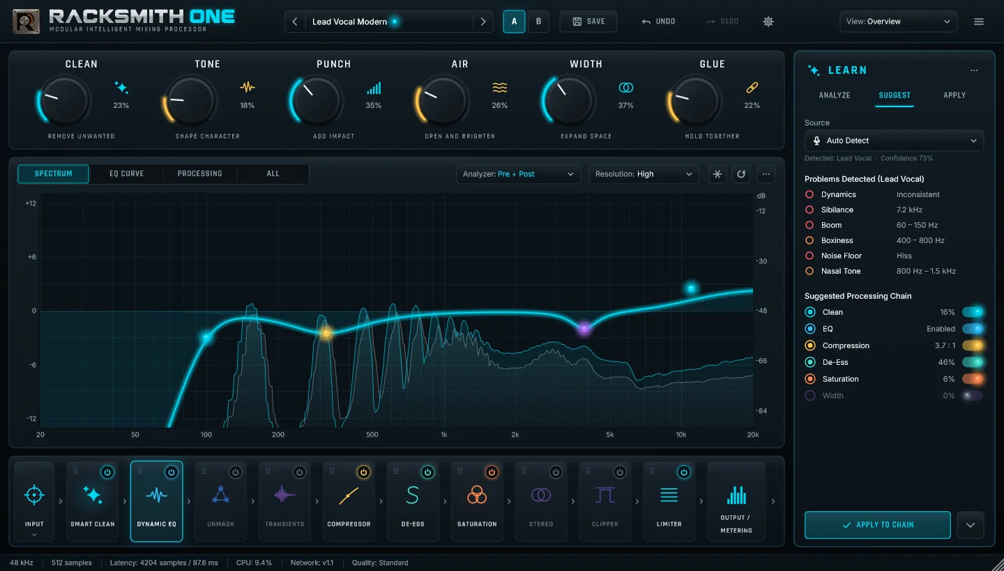Select the purple EQ node on the curve
The width and height of the screenshot is (1004, 571).
coord(584,329)
